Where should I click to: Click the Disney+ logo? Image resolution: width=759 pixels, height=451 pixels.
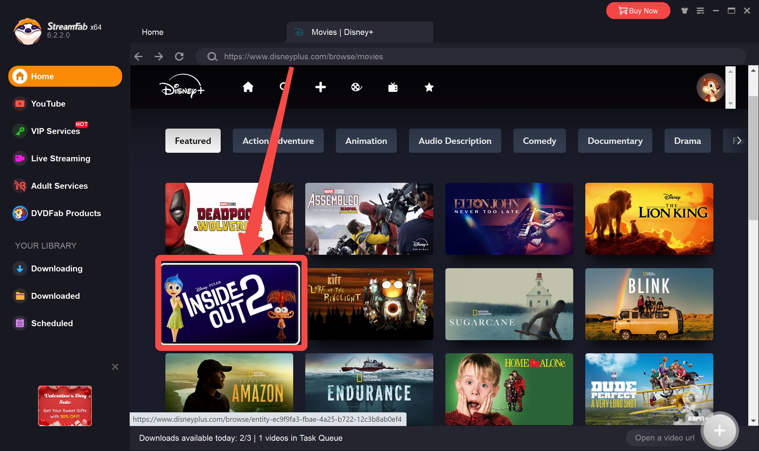(182, 86)
